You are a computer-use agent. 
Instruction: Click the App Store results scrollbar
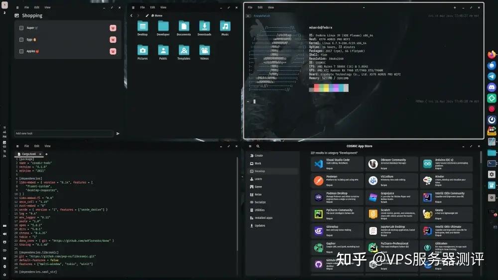[481, 157]
